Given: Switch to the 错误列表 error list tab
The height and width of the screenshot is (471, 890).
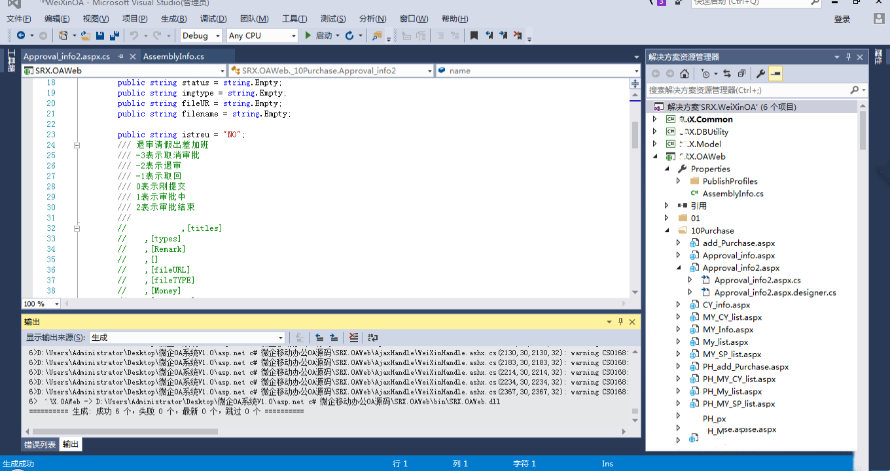Looking at the screenshot, I should coord(40,444).
